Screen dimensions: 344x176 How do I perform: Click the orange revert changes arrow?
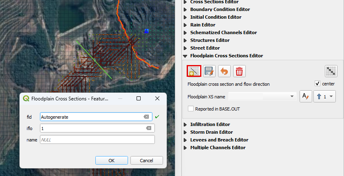[x=224, y=71]
